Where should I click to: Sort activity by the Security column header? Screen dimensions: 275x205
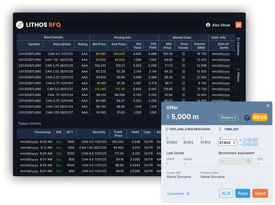point(99,132)
